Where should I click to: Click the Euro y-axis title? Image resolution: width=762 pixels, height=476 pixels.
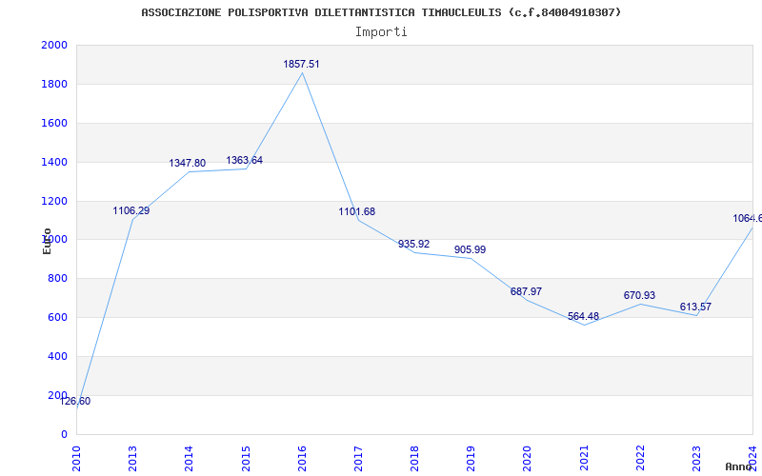(x=47, y=241)
